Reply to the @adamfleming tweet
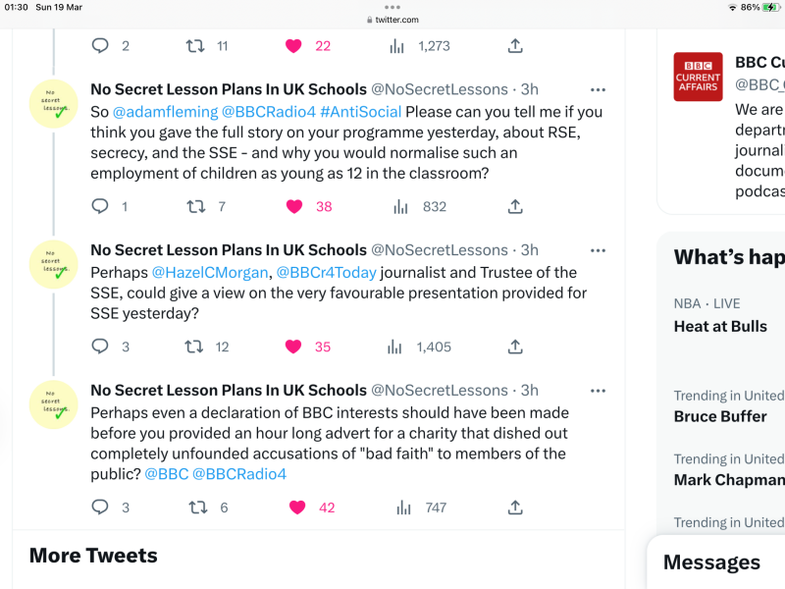This screenshot has height=589, width=785. click(x=100, y=206)
